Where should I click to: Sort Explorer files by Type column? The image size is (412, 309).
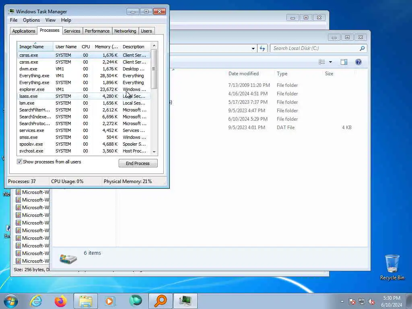[298, 74]
